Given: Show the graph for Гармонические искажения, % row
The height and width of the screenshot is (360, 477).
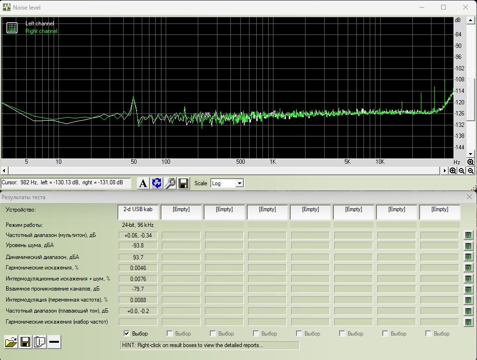Looking at the screenshot, I should [468, 268].
